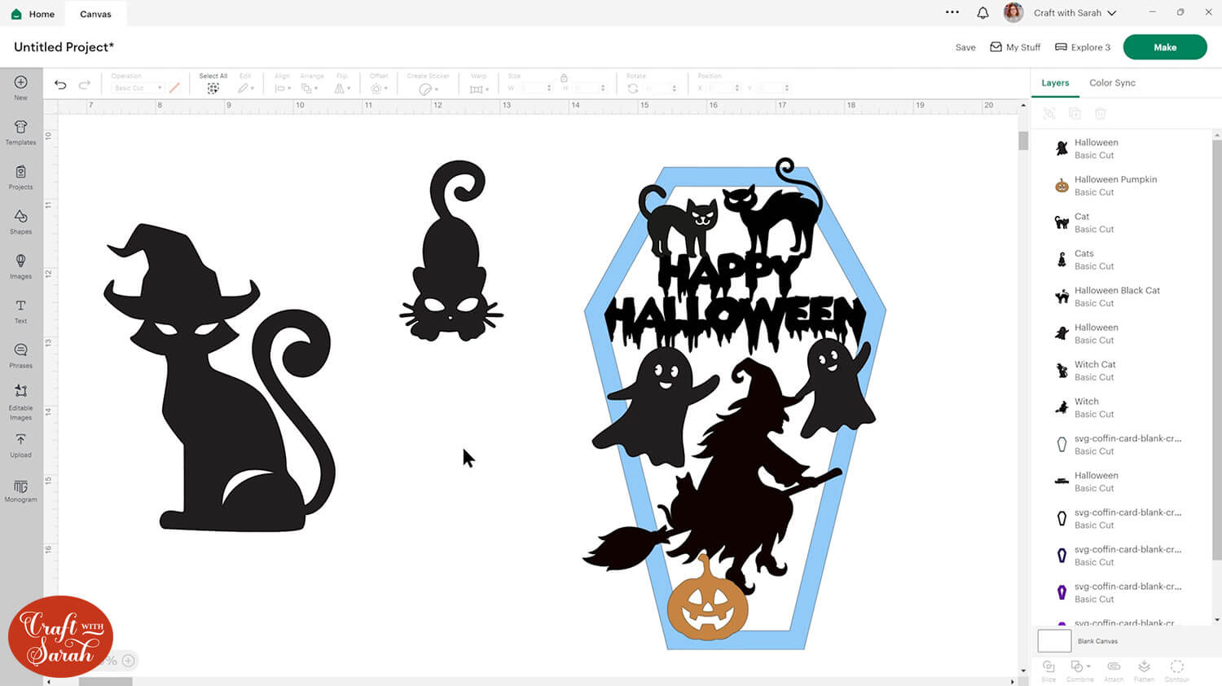Switch to the Color Sync tab
The width and height of the screenshot is (1222, 686).
click(x=1112, y=83)
